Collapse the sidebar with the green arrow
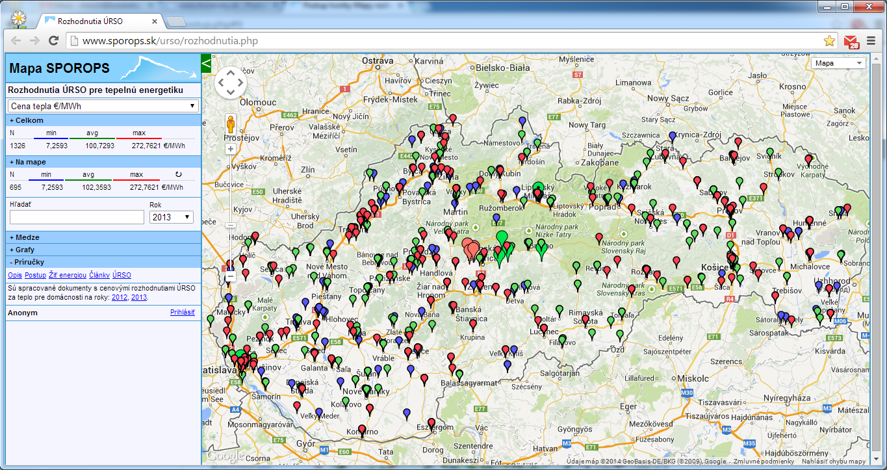The width and height of the screenshot is (887, 470). point(206,64)
